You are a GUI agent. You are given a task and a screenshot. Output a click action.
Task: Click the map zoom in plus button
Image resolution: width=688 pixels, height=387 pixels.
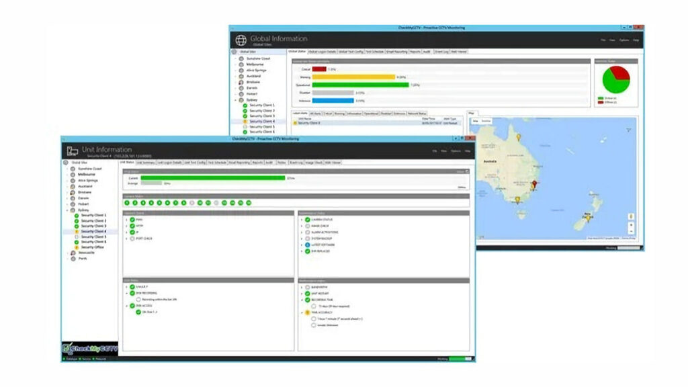coord(631,226)
